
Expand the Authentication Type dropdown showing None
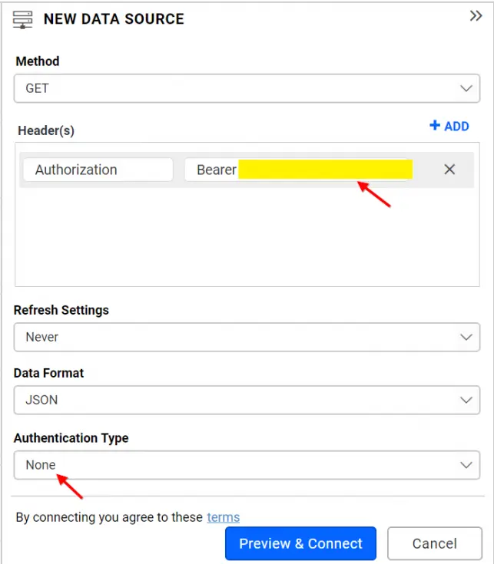pyautogui.click(x=247, y=465)
